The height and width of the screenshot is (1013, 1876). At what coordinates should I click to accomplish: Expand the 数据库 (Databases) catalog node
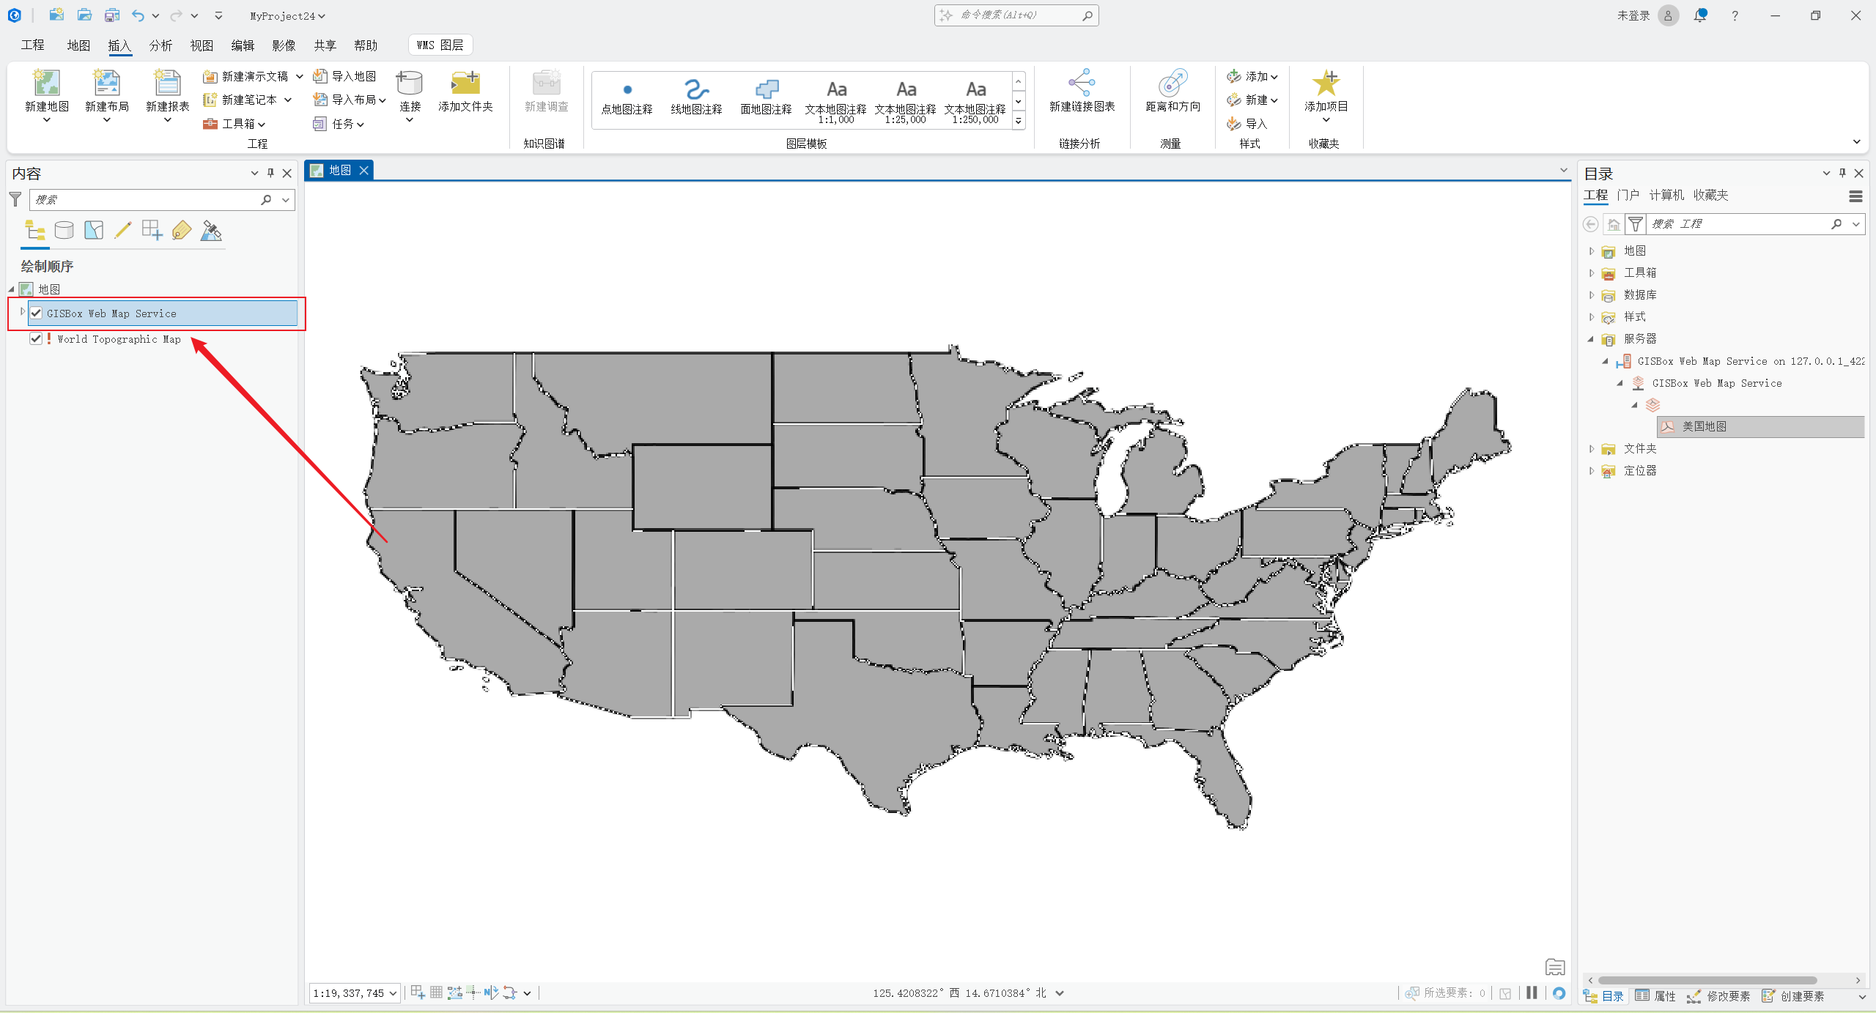(1592, 295)
